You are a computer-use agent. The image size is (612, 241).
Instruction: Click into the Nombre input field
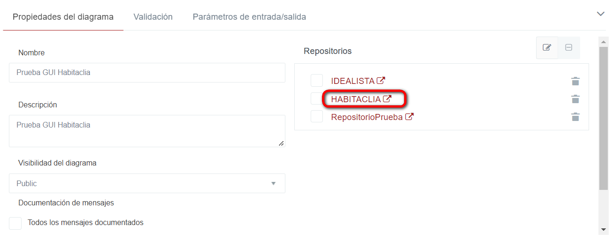tap(147, 73)
